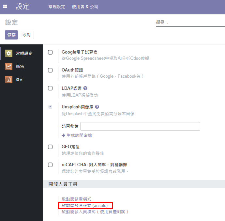Image resolution: width=225 pixels, height=221 pixels.
Task: Click the 設定 breadcrumb heading
Action: (11, 23)
